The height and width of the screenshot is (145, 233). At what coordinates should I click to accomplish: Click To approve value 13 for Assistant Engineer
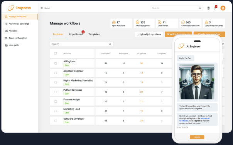pyautogui.click(x=142, y=73)
